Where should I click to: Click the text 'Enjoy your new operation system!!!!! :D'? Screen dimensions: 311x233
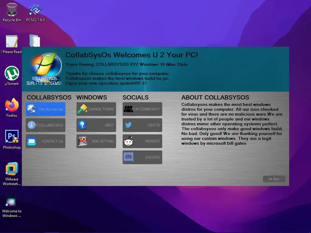[x=106, y=83]
